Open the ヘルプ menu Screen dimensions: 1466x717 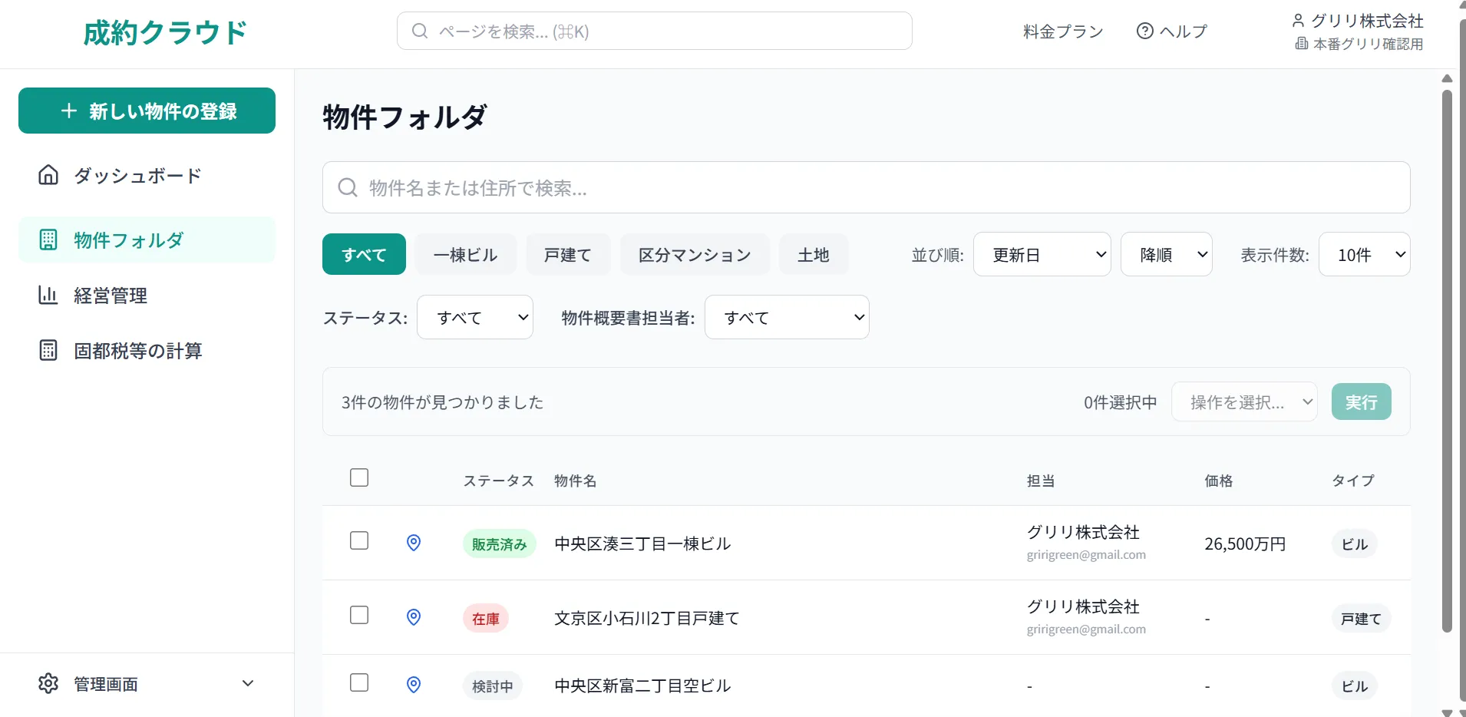(x=1171, y=31)
